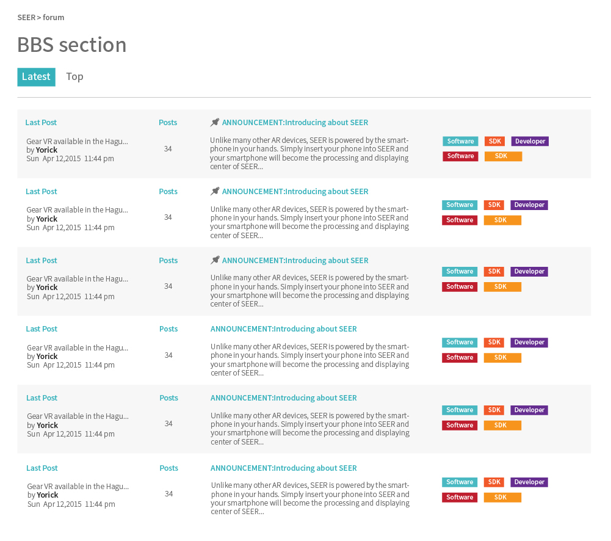The height and width of the screenshot is (541, 611).
Task: Open 'Gear VR available in the Hagu...' in third thread
Action: (x=77, y=279)
